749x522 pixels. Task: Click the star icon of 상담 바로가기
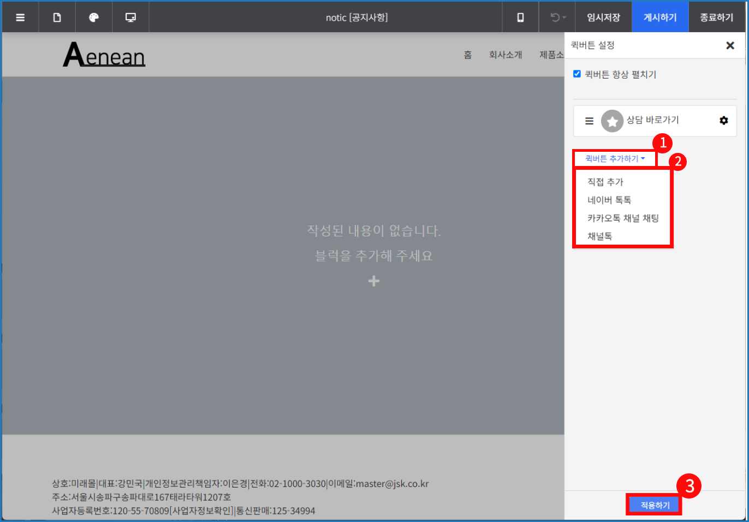point(612,121)
